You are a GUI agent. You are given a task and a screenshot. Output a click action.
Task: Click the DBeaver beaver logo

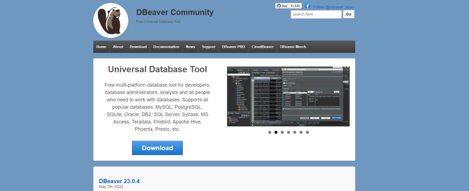[x=111, y=20]
